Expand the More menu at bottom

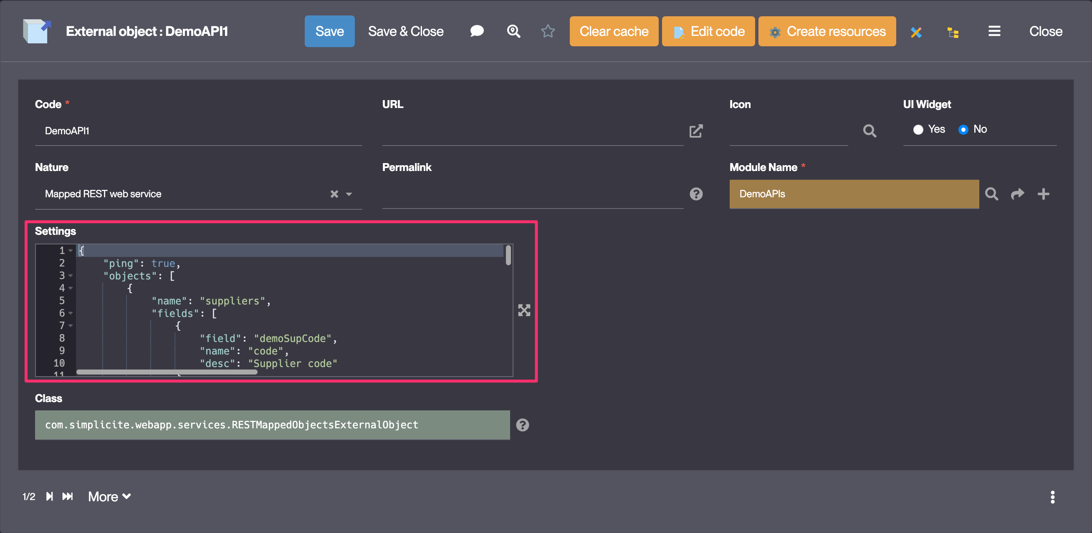coord(109,497)
